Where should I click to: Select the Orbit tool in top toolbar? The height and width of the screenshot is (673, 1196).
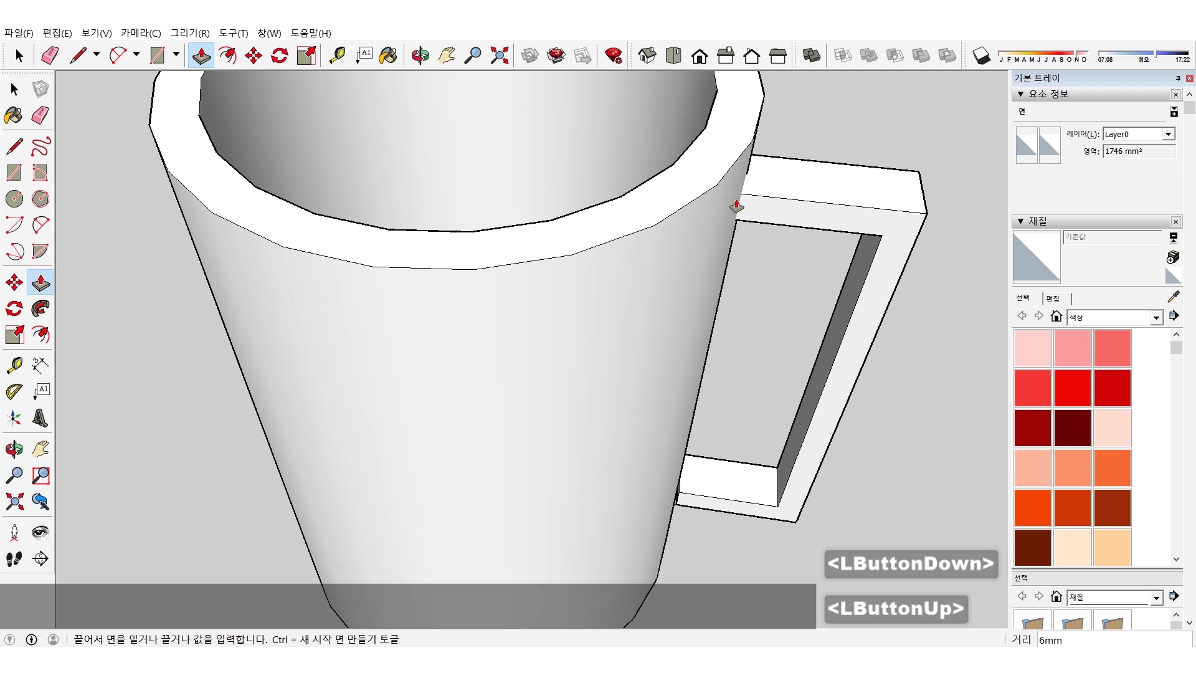(420, 56)
